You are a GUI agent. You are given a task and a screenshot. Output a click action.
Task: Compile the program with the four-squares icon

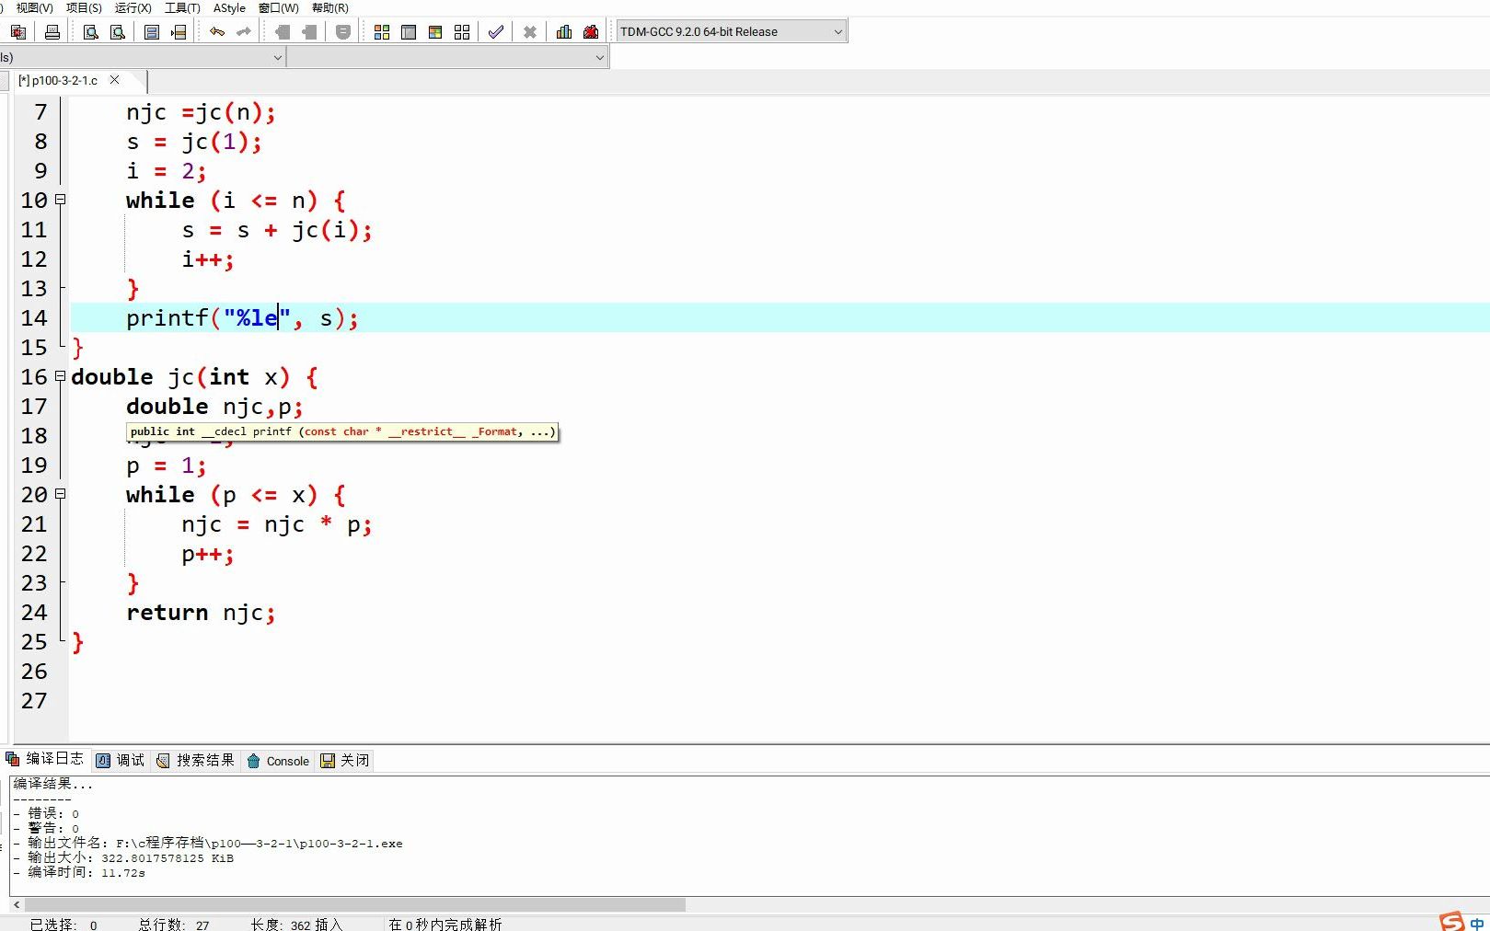tap(382, 32)
